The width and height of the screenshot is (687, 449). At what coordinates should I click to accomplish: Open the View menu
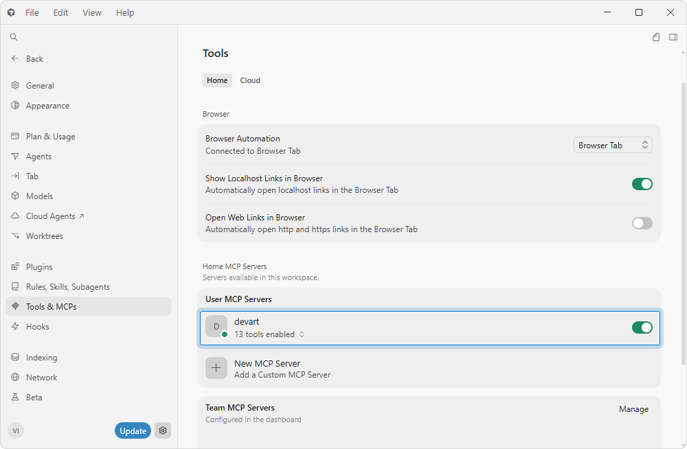[x=92, y=13]
